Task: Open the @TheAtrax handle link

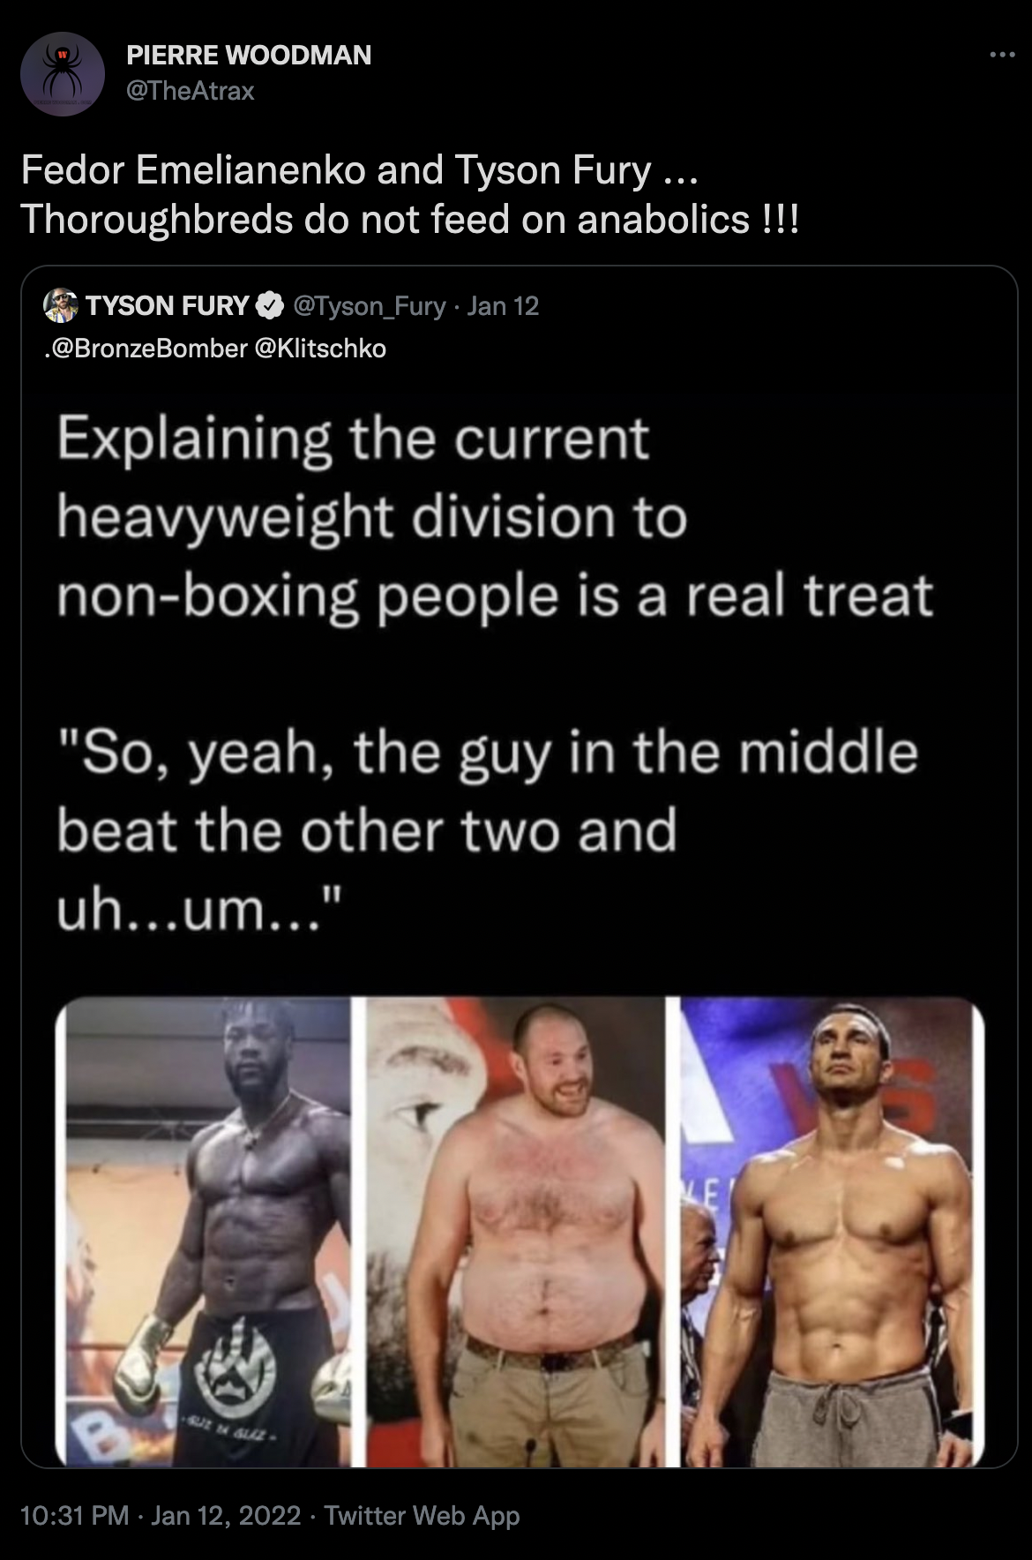Action: point(191,91)
